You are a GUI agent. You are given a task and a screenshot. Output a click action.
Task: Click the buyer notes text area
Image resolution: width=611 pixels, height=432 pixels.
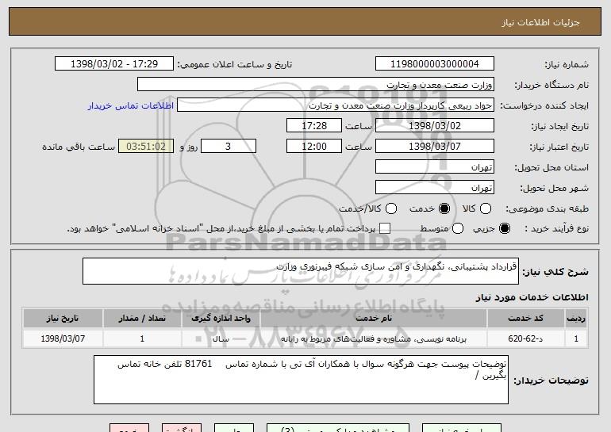pyautogui.click(x=301, y=380)
